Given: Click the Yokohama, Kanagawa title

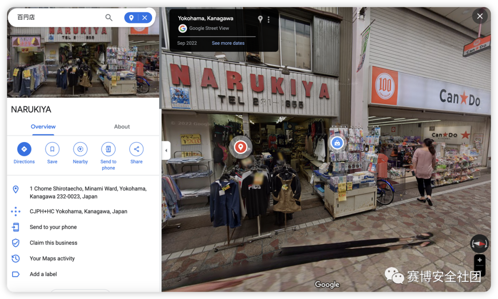Looking at the screenshot, I should click(x=206, y=18).
